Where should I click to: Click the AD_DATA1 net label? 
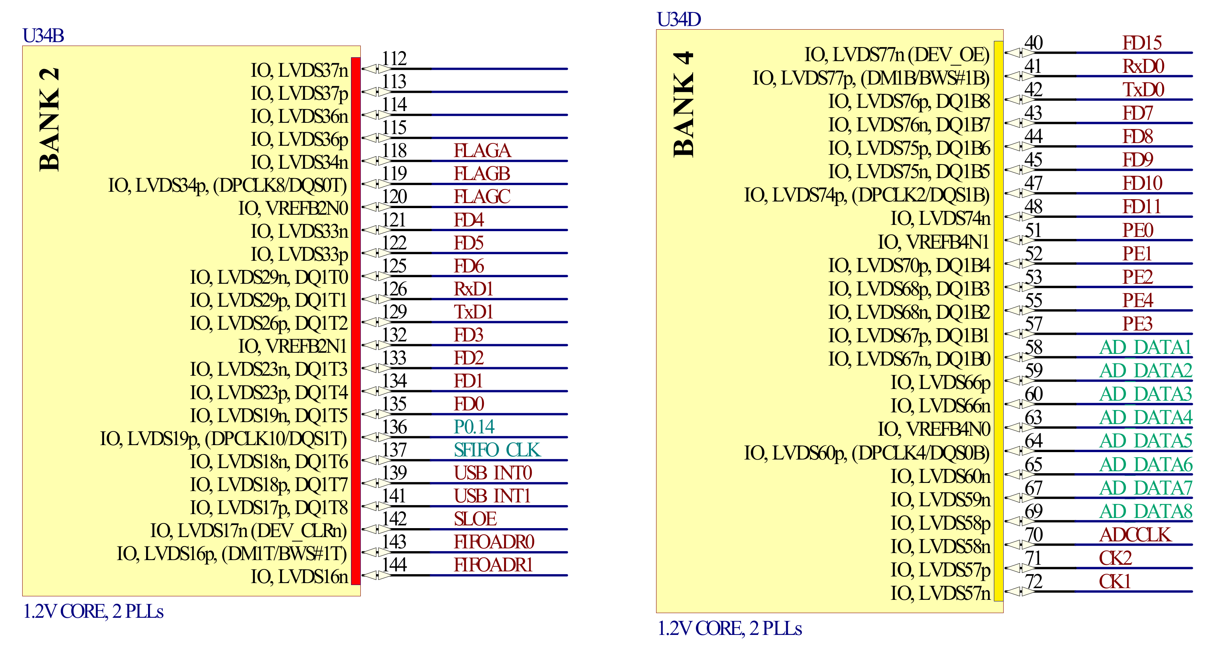[x=1145, y=348]
